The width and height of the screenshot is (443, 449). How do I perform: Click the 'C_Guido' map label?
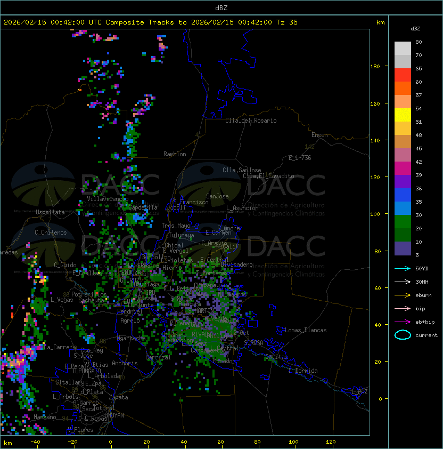65,265
